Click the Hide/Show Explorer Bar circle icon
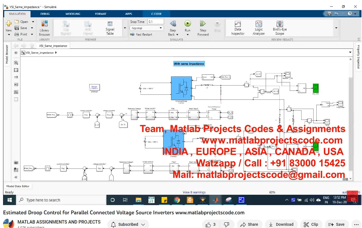Viewport: 362px width, 228px height. tap(16, 53)
